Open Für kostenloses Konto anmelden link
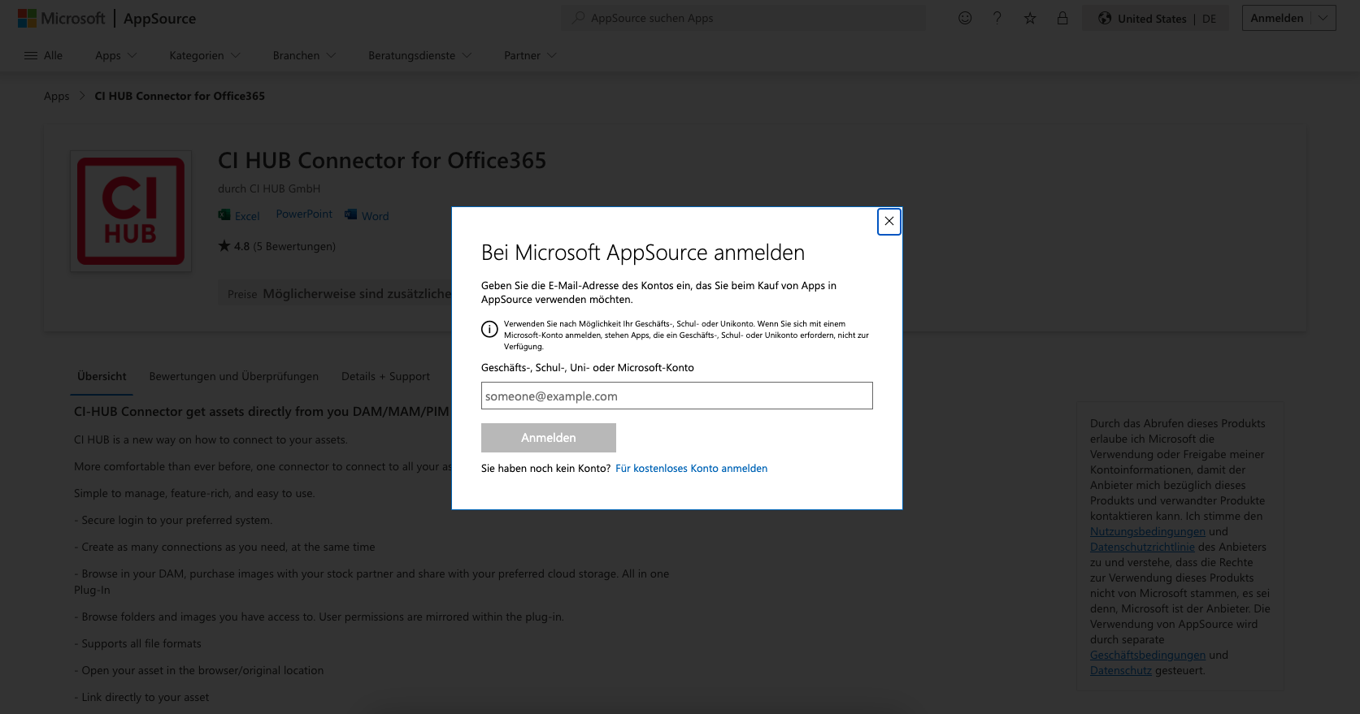Screen dimensions: 1360x714 [x=691, y=468]
